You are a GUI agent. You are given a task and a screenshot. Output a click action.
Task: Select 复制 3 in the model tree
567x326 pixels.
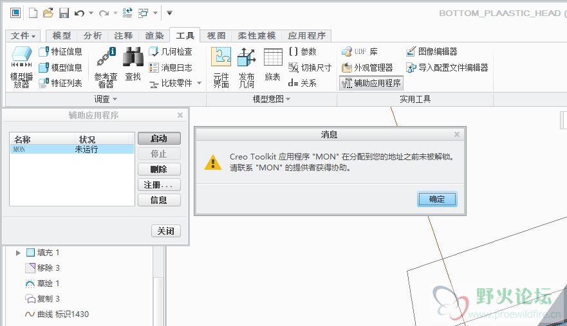click(x=42, y=299)
